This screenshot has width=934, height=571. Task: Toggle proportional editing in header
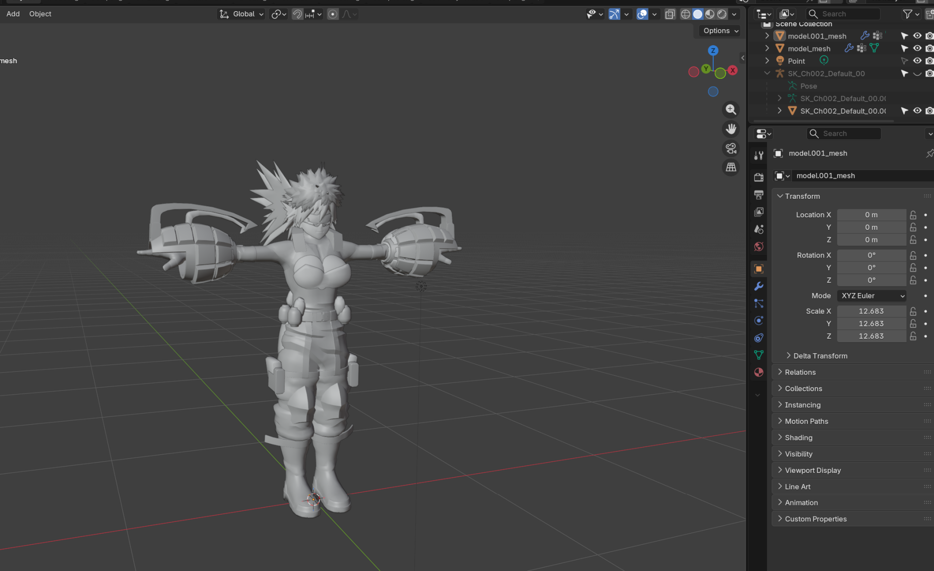coord(333,14)
